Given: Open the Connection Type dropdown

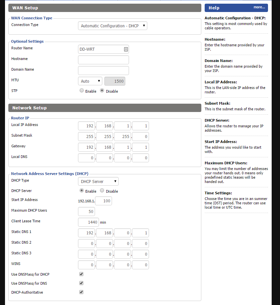Looking at the screenshot, I should pos(113,26).
